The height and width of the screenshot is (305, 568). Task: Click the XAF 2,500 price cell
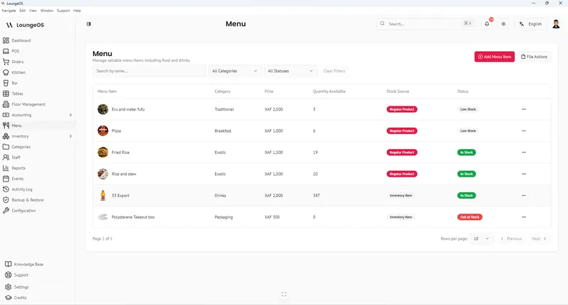273,109
